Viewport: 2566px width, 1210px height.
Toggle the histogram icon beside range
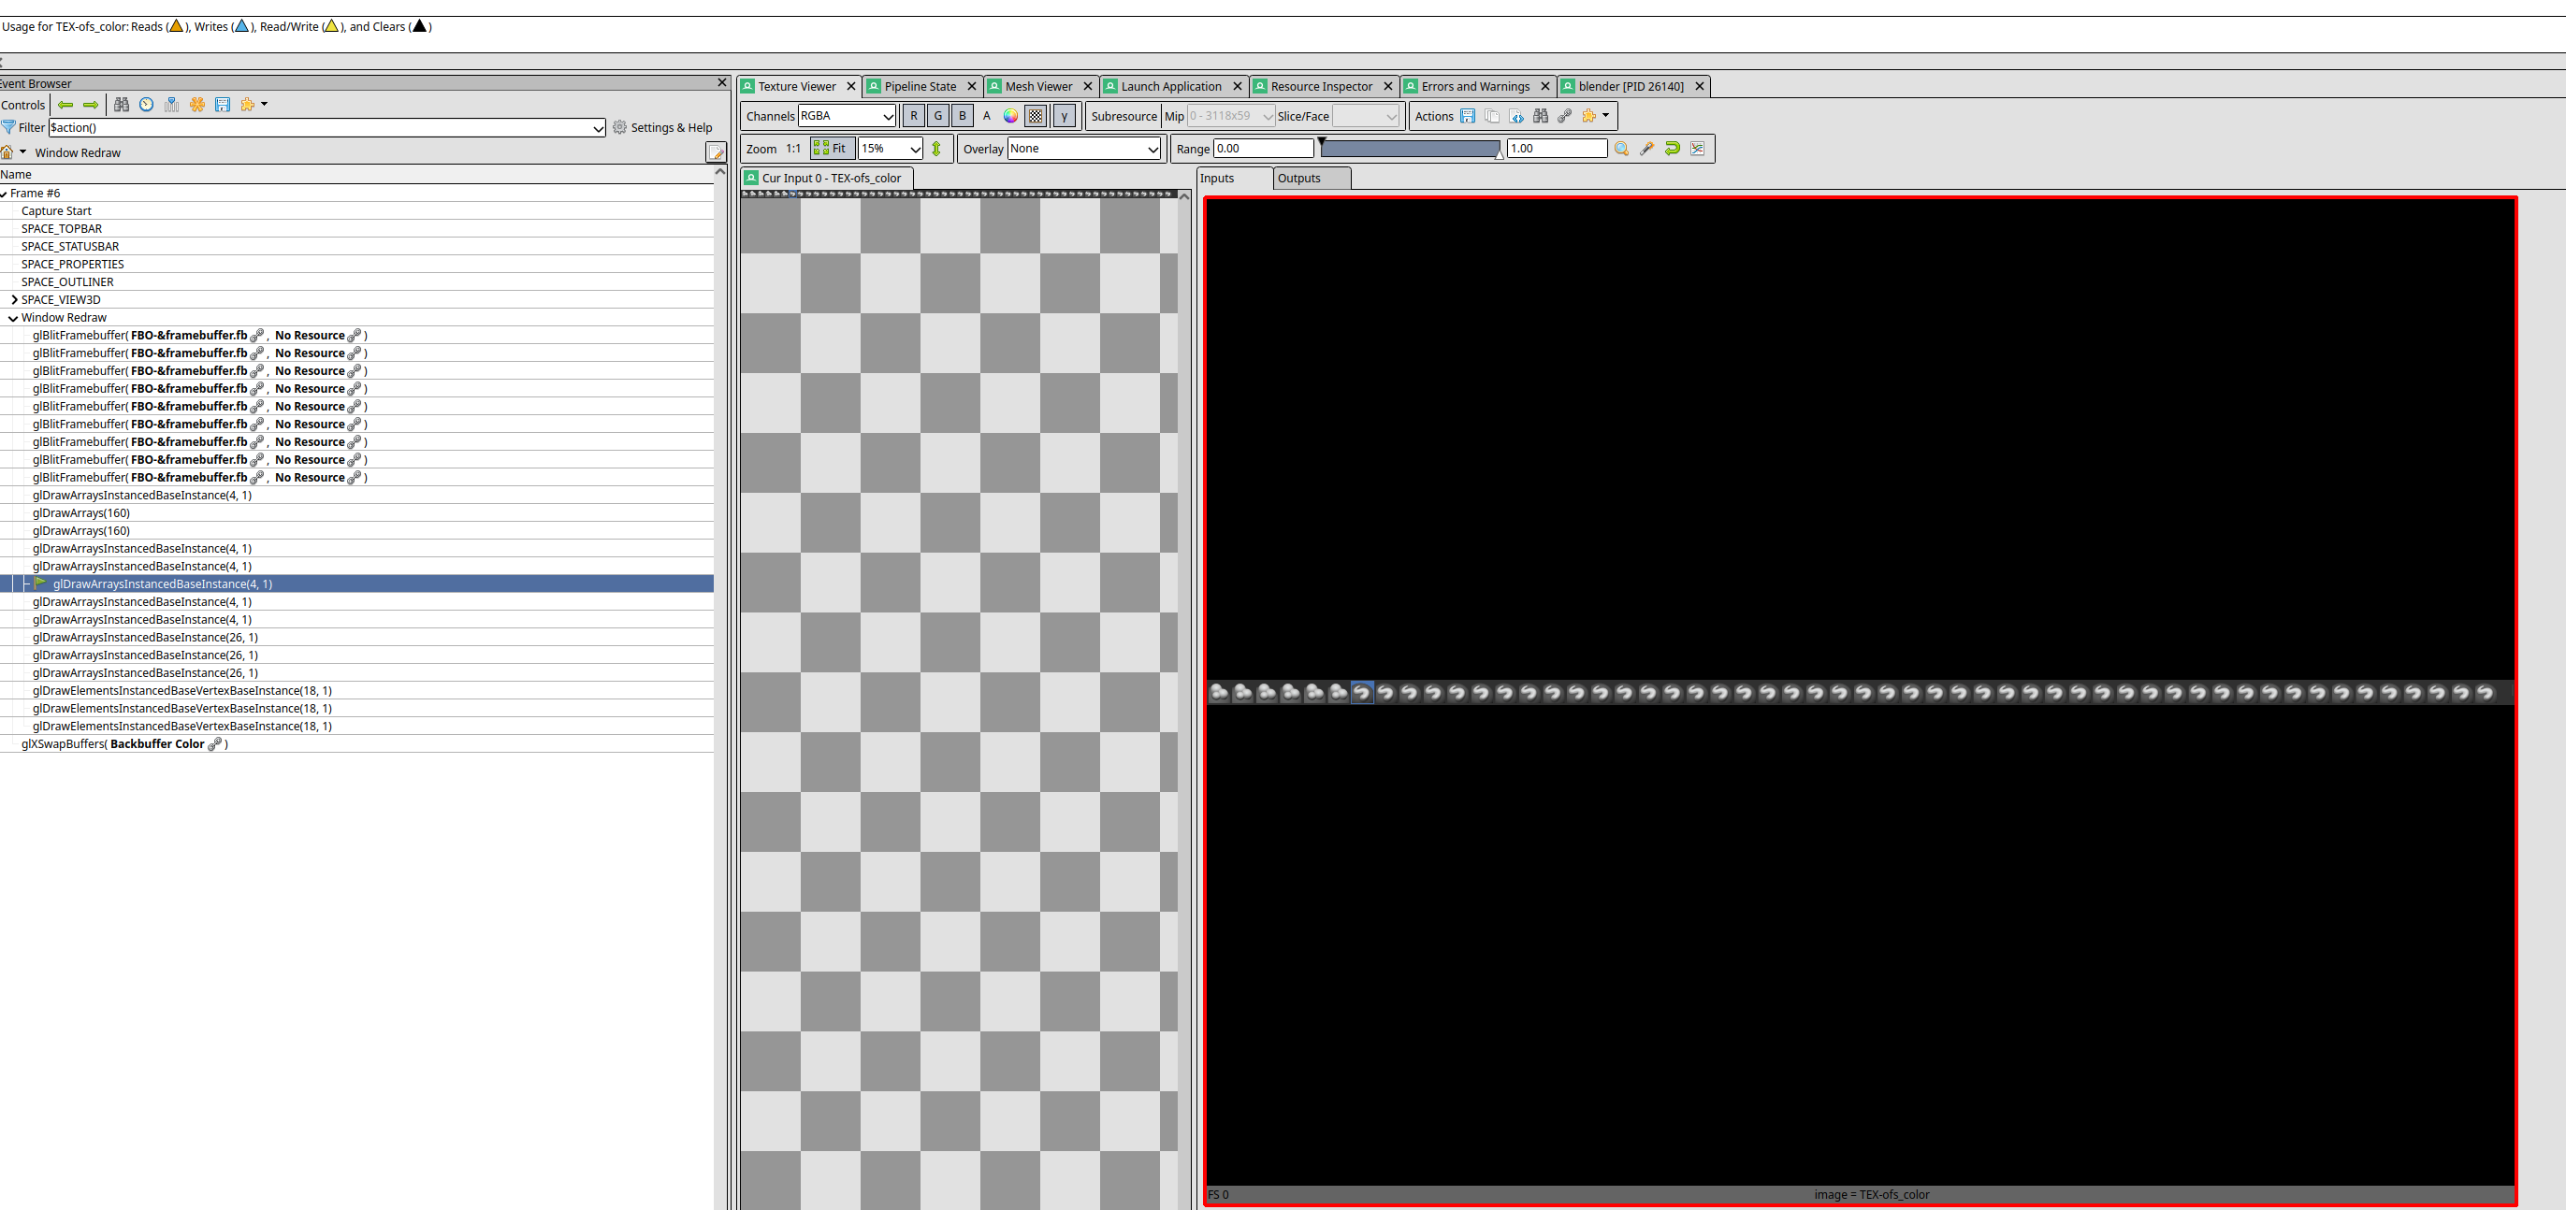click(x=1697, y=149)
